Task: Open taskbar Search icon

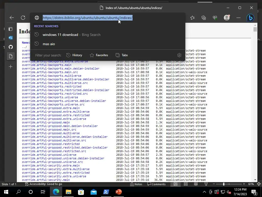Action: coord(18,192)
